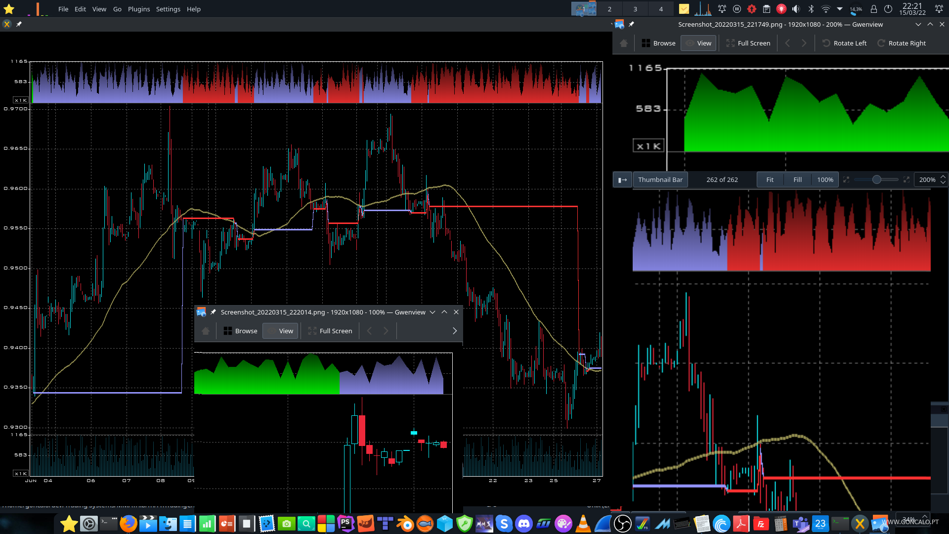Launch FileZilla from the dock
949x534 pixels.
click(x=761, y=524)
